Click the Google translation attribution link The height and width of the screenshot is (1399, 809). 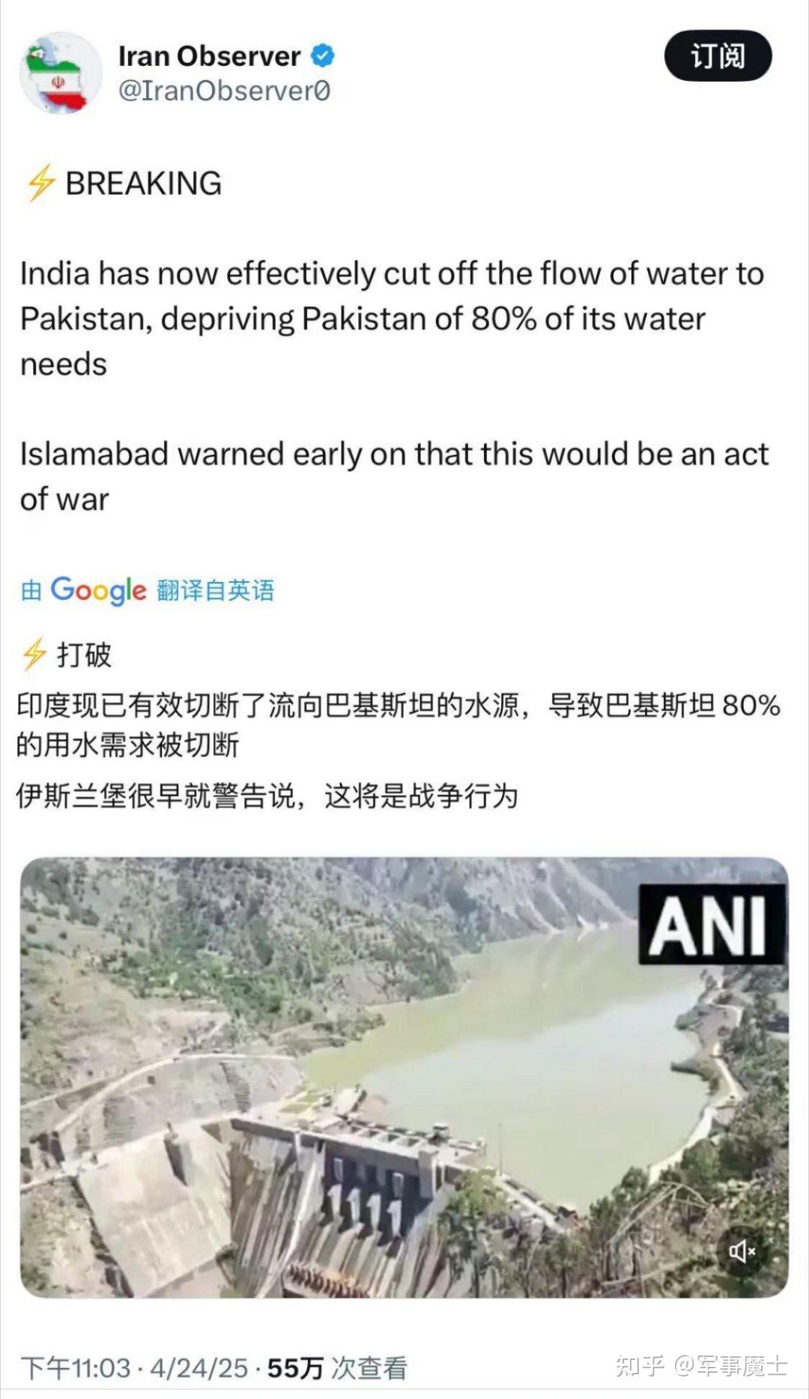pyautogui.click(x=147, y=590)
